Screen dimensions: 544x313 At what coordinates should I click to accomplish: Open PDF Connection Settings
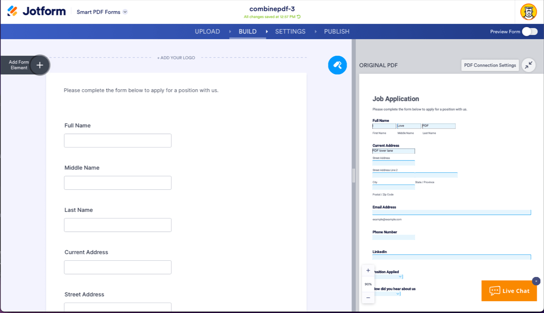click(490, 65)
